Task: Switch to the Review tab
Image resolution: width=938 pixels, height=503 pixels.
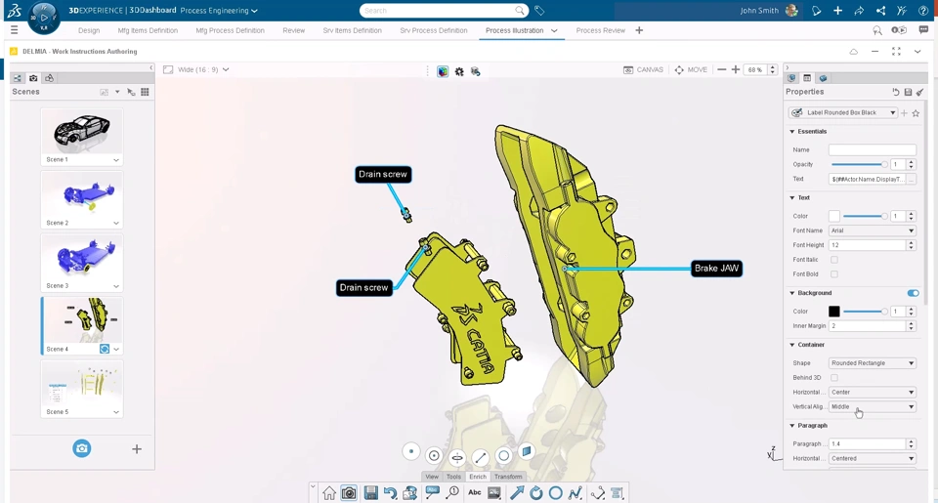Action: point(294,30)
